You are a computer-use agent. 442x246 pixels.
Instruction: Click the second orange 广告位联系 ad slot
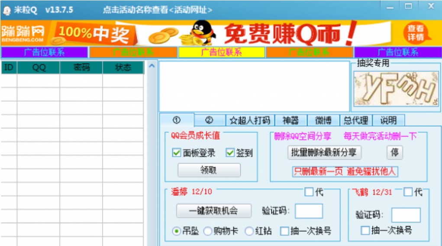point(310,52)
